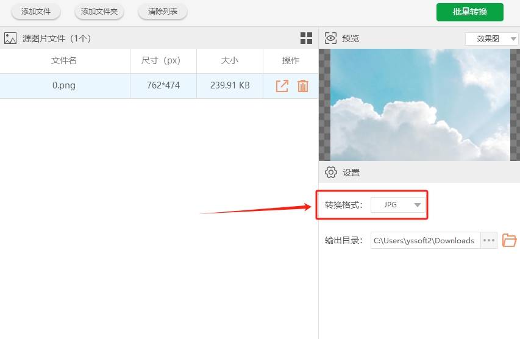This screenshot has width=520, height=339.
Task: Click the preview eye icon
Action: (330, 38)
